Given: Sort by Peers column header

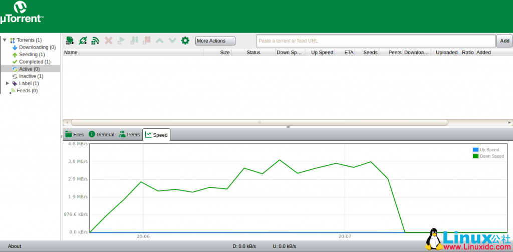Looking at the screenshot, I should (x=391, y=53).
